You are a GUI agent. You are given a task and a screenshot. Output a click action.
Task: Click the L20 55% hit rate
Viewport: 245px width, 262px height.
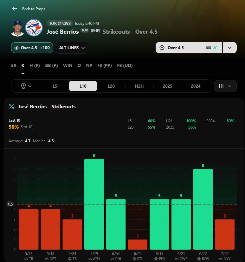pos(152,127)
